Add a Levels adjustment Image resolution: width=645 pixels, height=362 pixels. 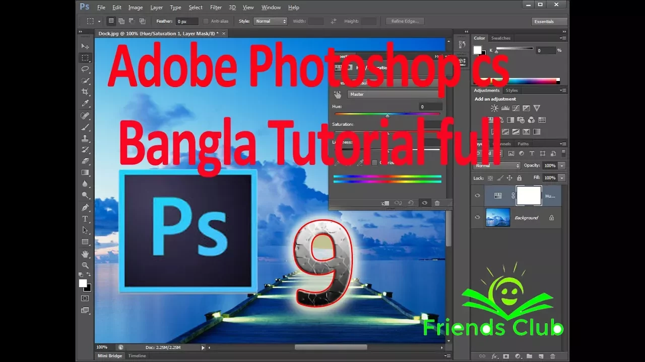[x=505, y=108]
